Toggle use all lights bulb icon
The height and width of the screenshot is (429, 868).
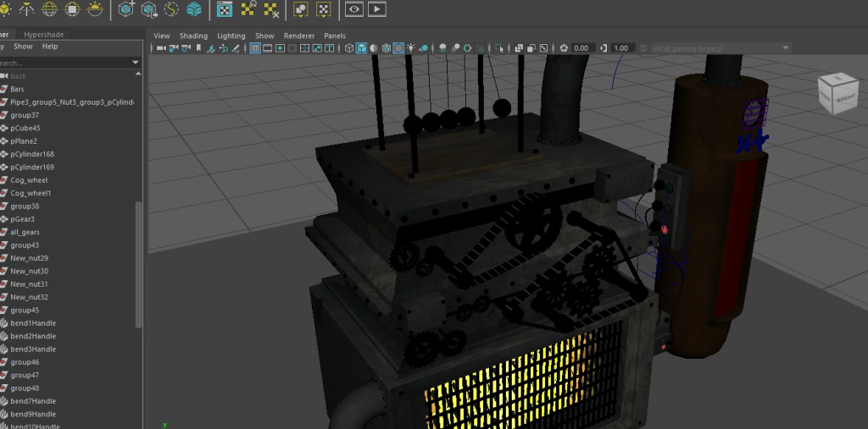point(411,48)
